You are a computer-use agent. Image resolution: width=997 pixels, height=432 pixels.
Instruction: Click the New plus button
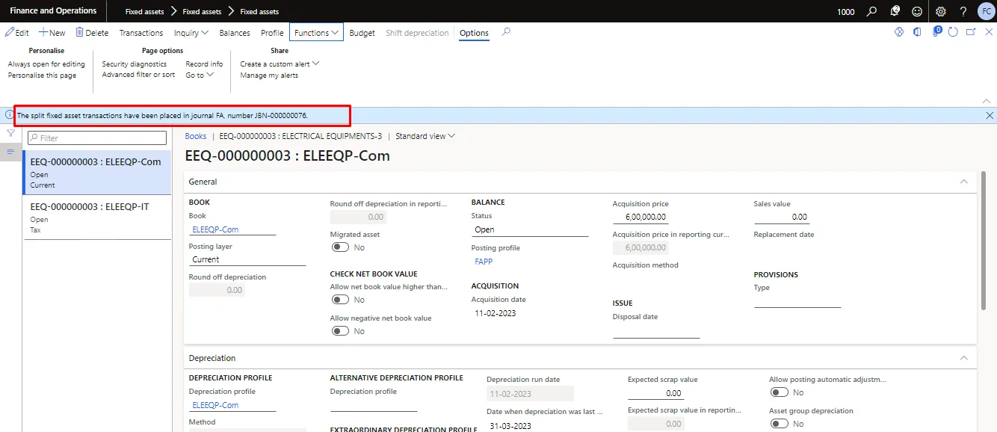(x=52, y=33)
